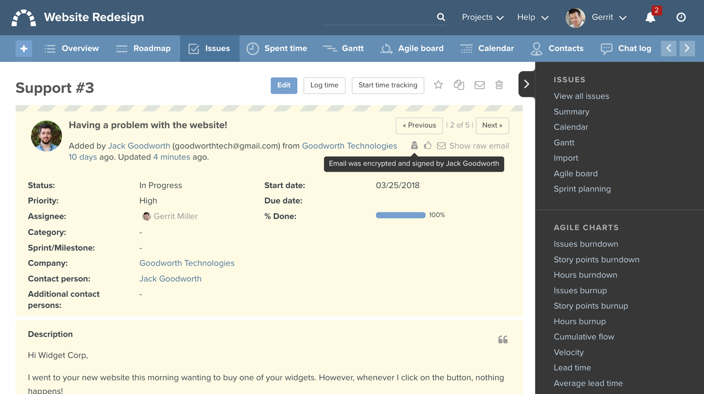This screenshot has height=394, width=704.
Task: Click the envelope icon beside the trash
Action: (x=479, y=85)
